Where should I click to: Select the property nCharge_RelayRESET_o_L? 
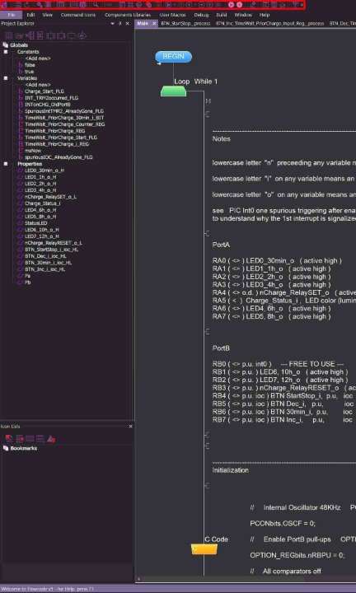[x=54, y=243]
